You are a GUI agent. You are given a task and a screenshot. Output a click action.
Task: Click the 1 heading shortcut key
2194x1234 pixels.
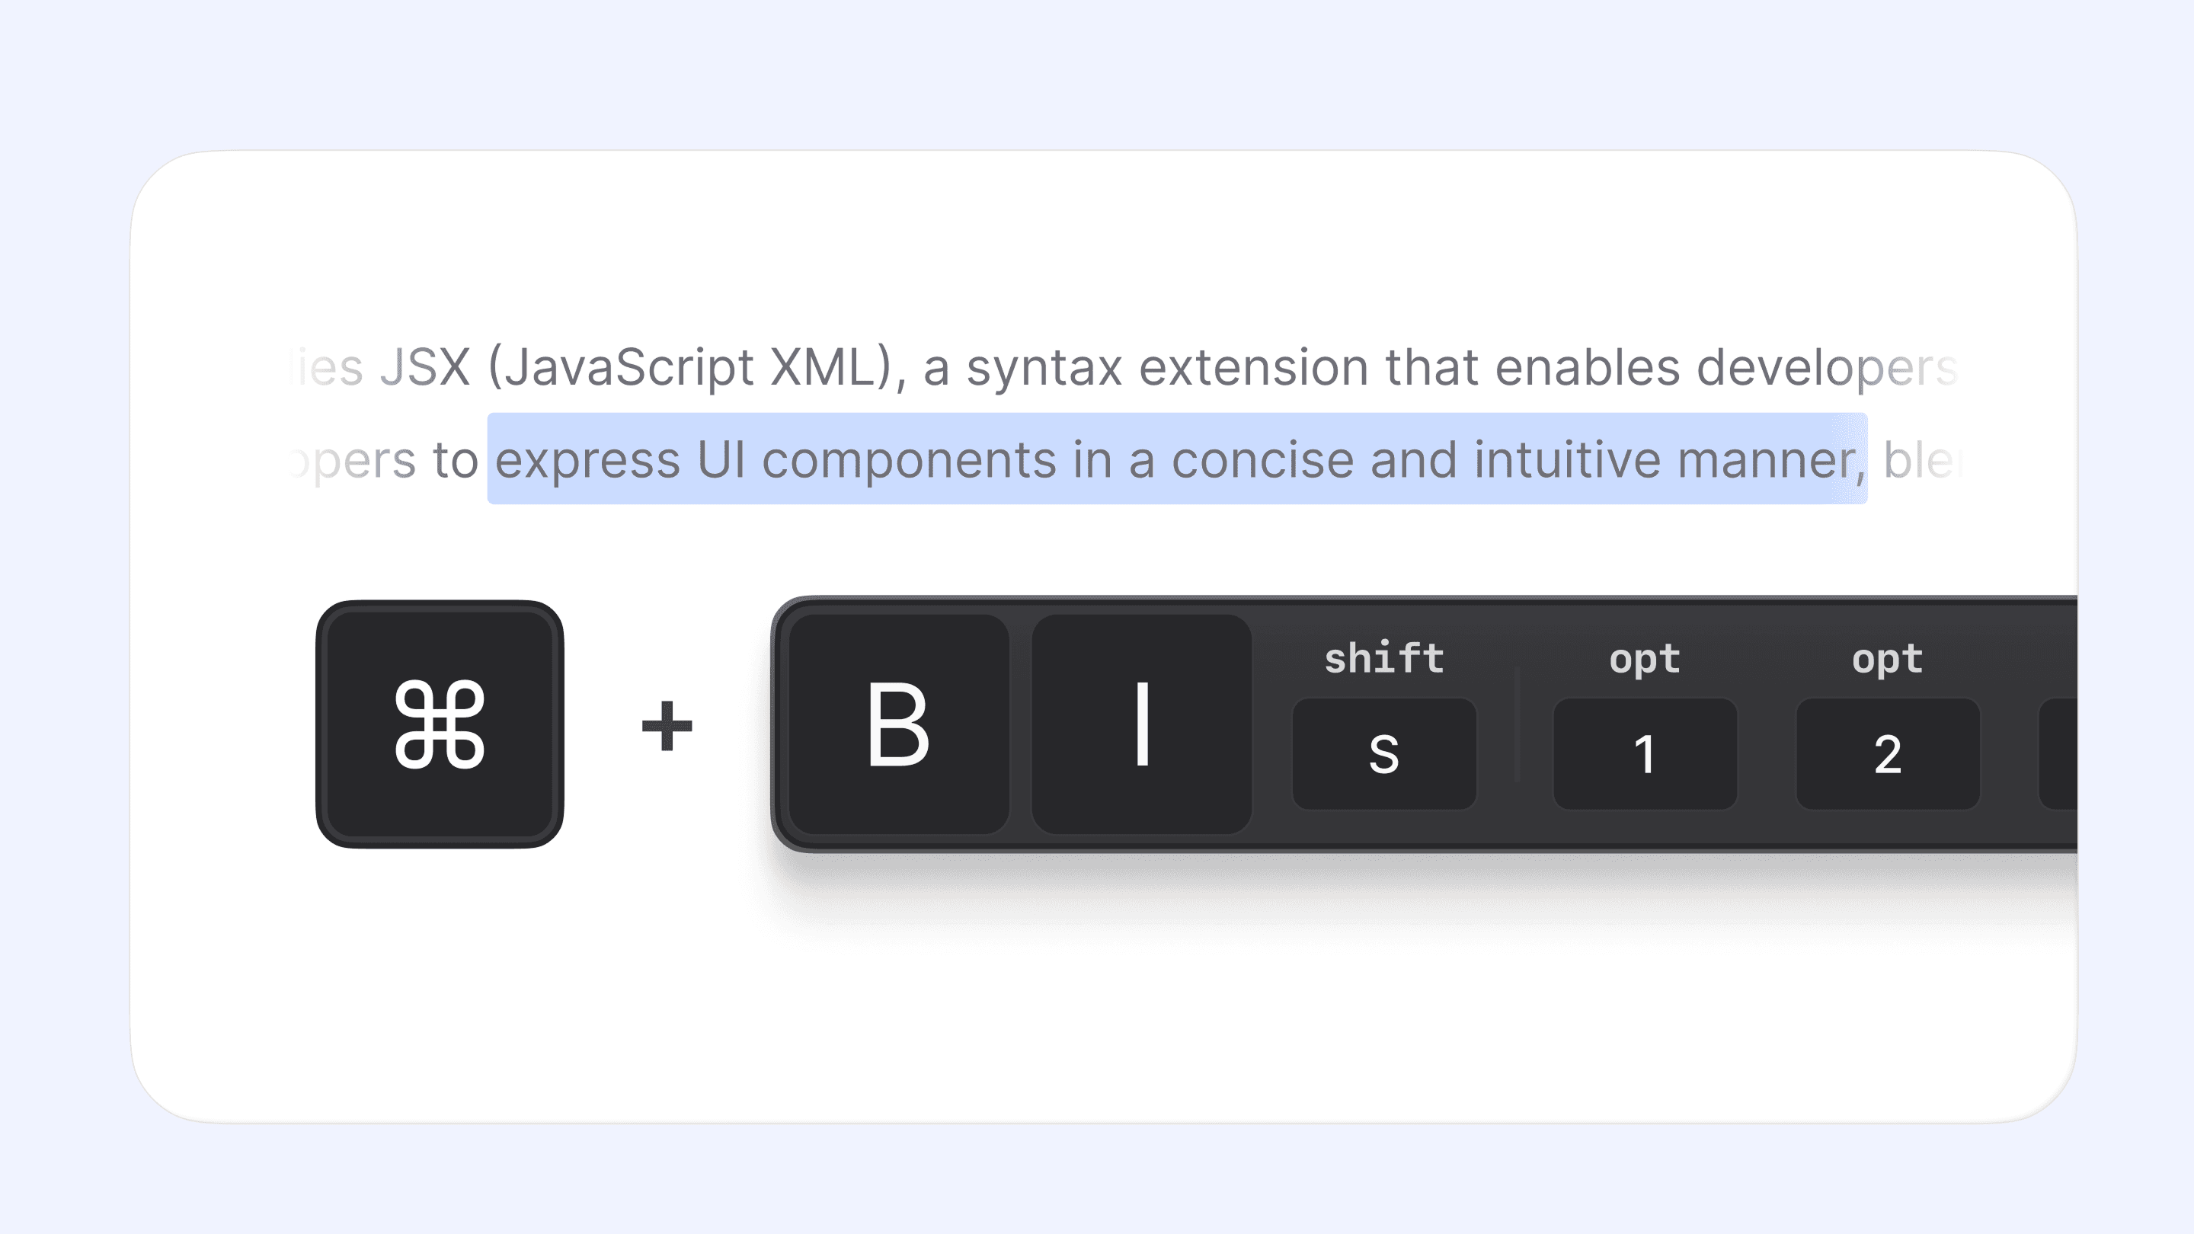pyautogui.click(x=1645, y=753)
